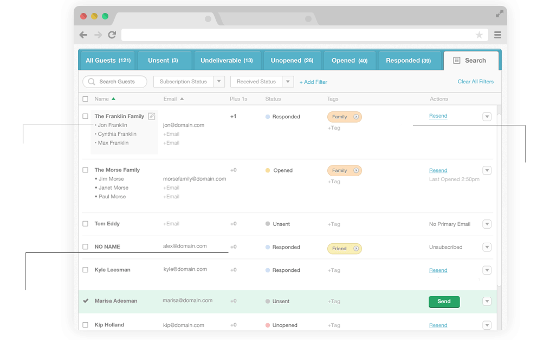537x340 pixels.
Task: Remove the Friend tag from NO NAME row
Action: (356, 249)
